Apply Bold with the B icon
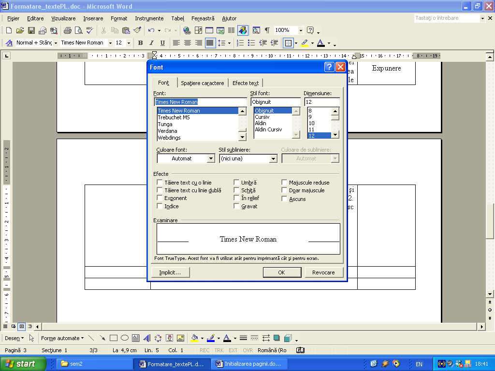 click(141, 43)
